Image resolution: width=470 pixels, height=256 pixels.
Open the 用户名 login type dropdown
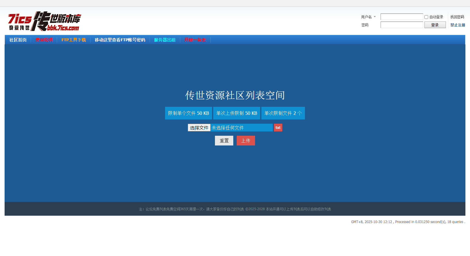point(368,17)
